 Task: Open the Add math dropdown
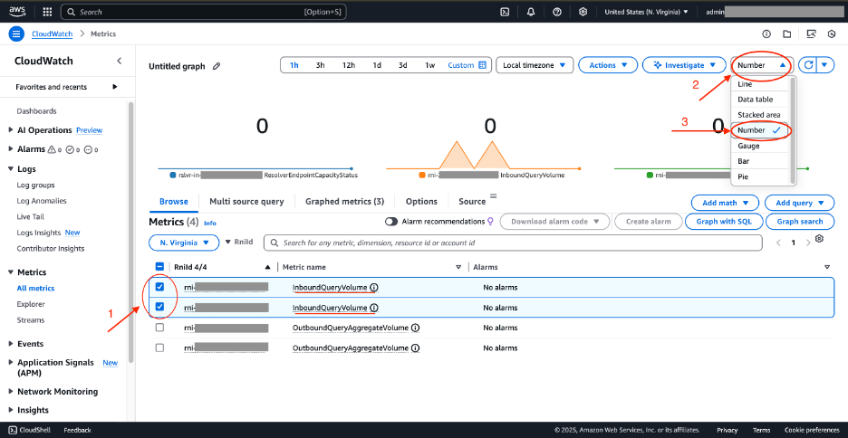[725, 203]
